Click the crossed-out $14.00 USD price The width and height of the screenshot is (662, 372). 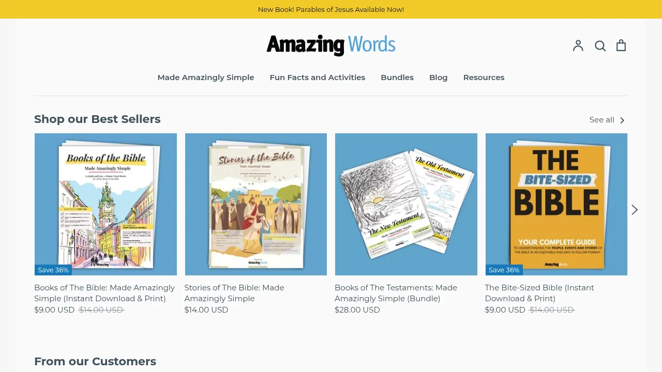click(x=100, y=309)
